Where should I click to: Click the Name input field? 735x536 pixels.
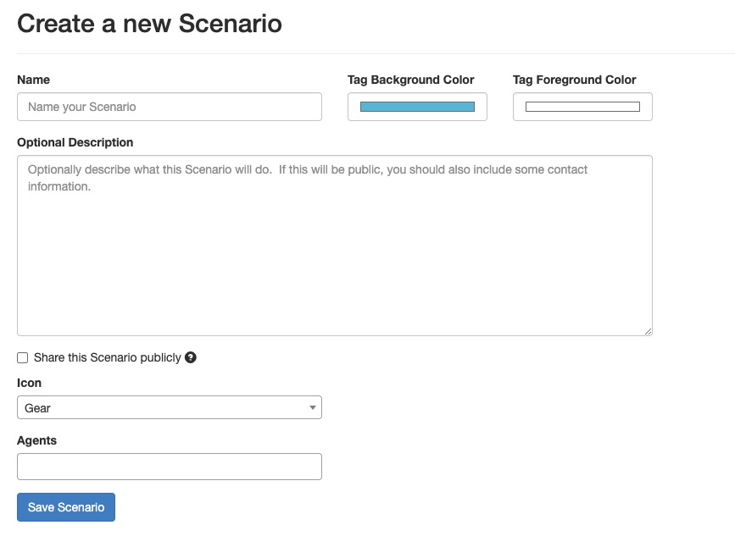(x=170, y=106)
